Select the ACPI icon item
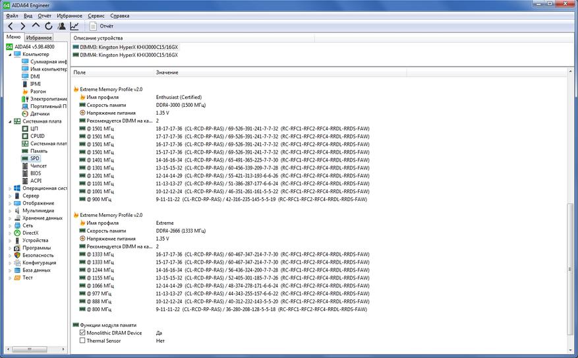The height and width of the screenshot is (358, 578). tap(25, 181)
